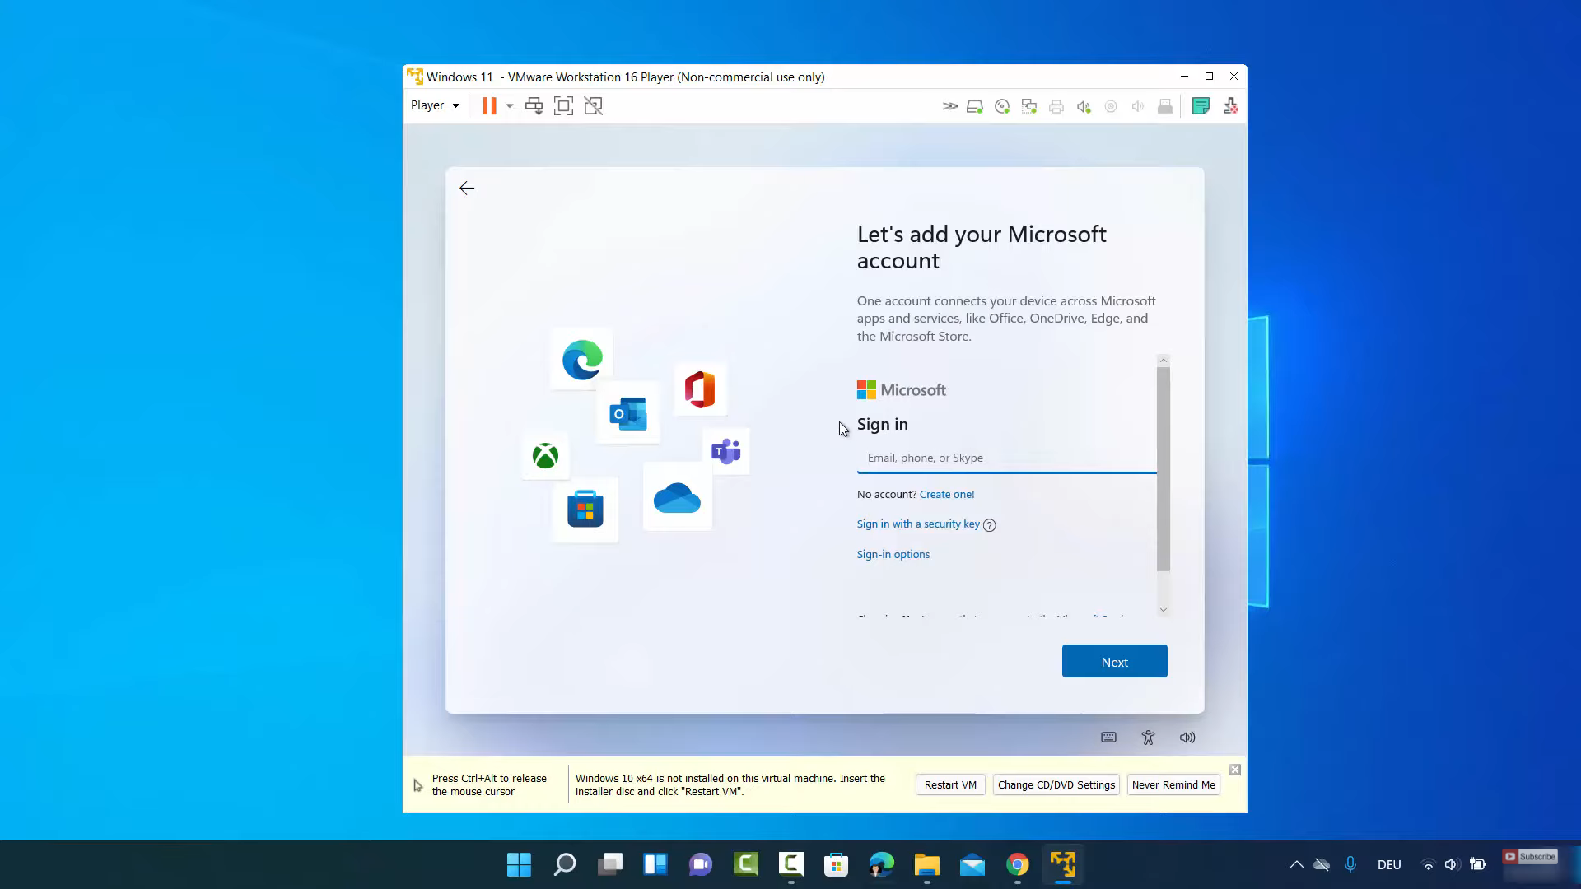Click Send Ctrl+Alt+Del icon
1581x889 pixels.
pos(534,105)
